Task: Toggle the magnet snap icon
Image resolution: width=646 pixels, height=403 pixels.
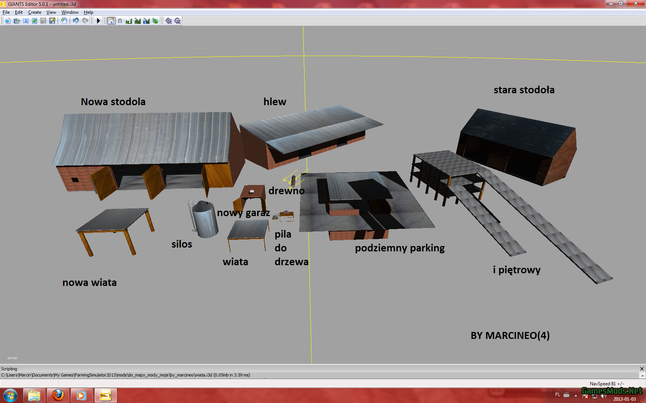Action: [120, 21]
